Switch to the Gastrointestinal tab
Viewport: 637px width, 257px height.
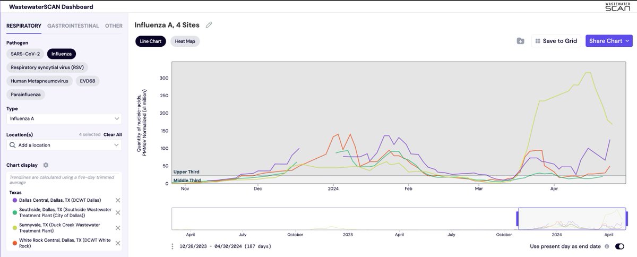73,25
